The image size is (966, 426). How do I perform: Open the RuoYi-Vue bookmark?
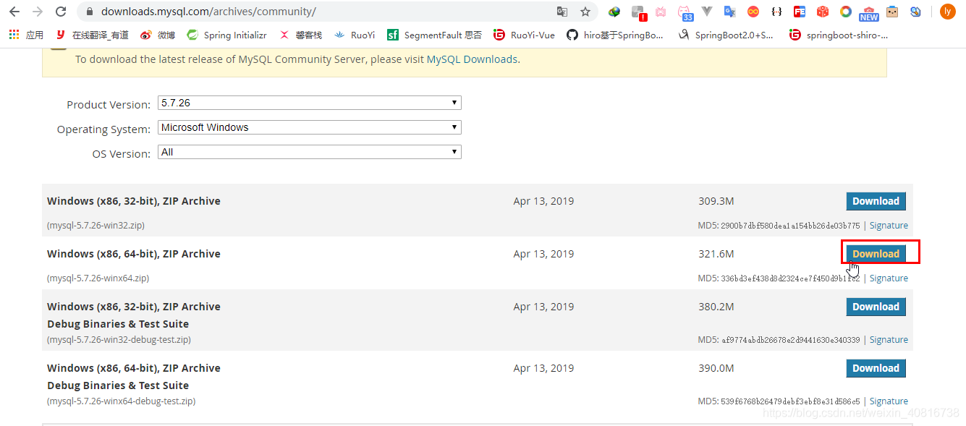(x=524, y=35)
